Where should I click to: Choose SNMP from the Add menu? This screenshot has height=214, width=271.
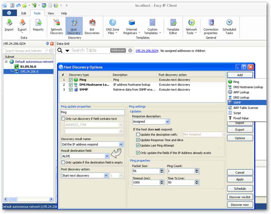pos(247,102)
